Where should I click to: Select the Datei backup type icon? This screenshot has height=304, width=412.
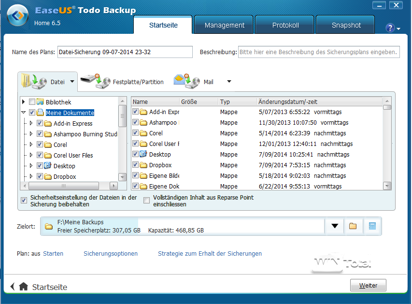34,81
